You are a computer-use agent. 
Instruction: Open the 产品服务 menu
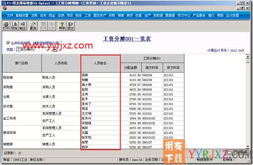coord(199,15)
